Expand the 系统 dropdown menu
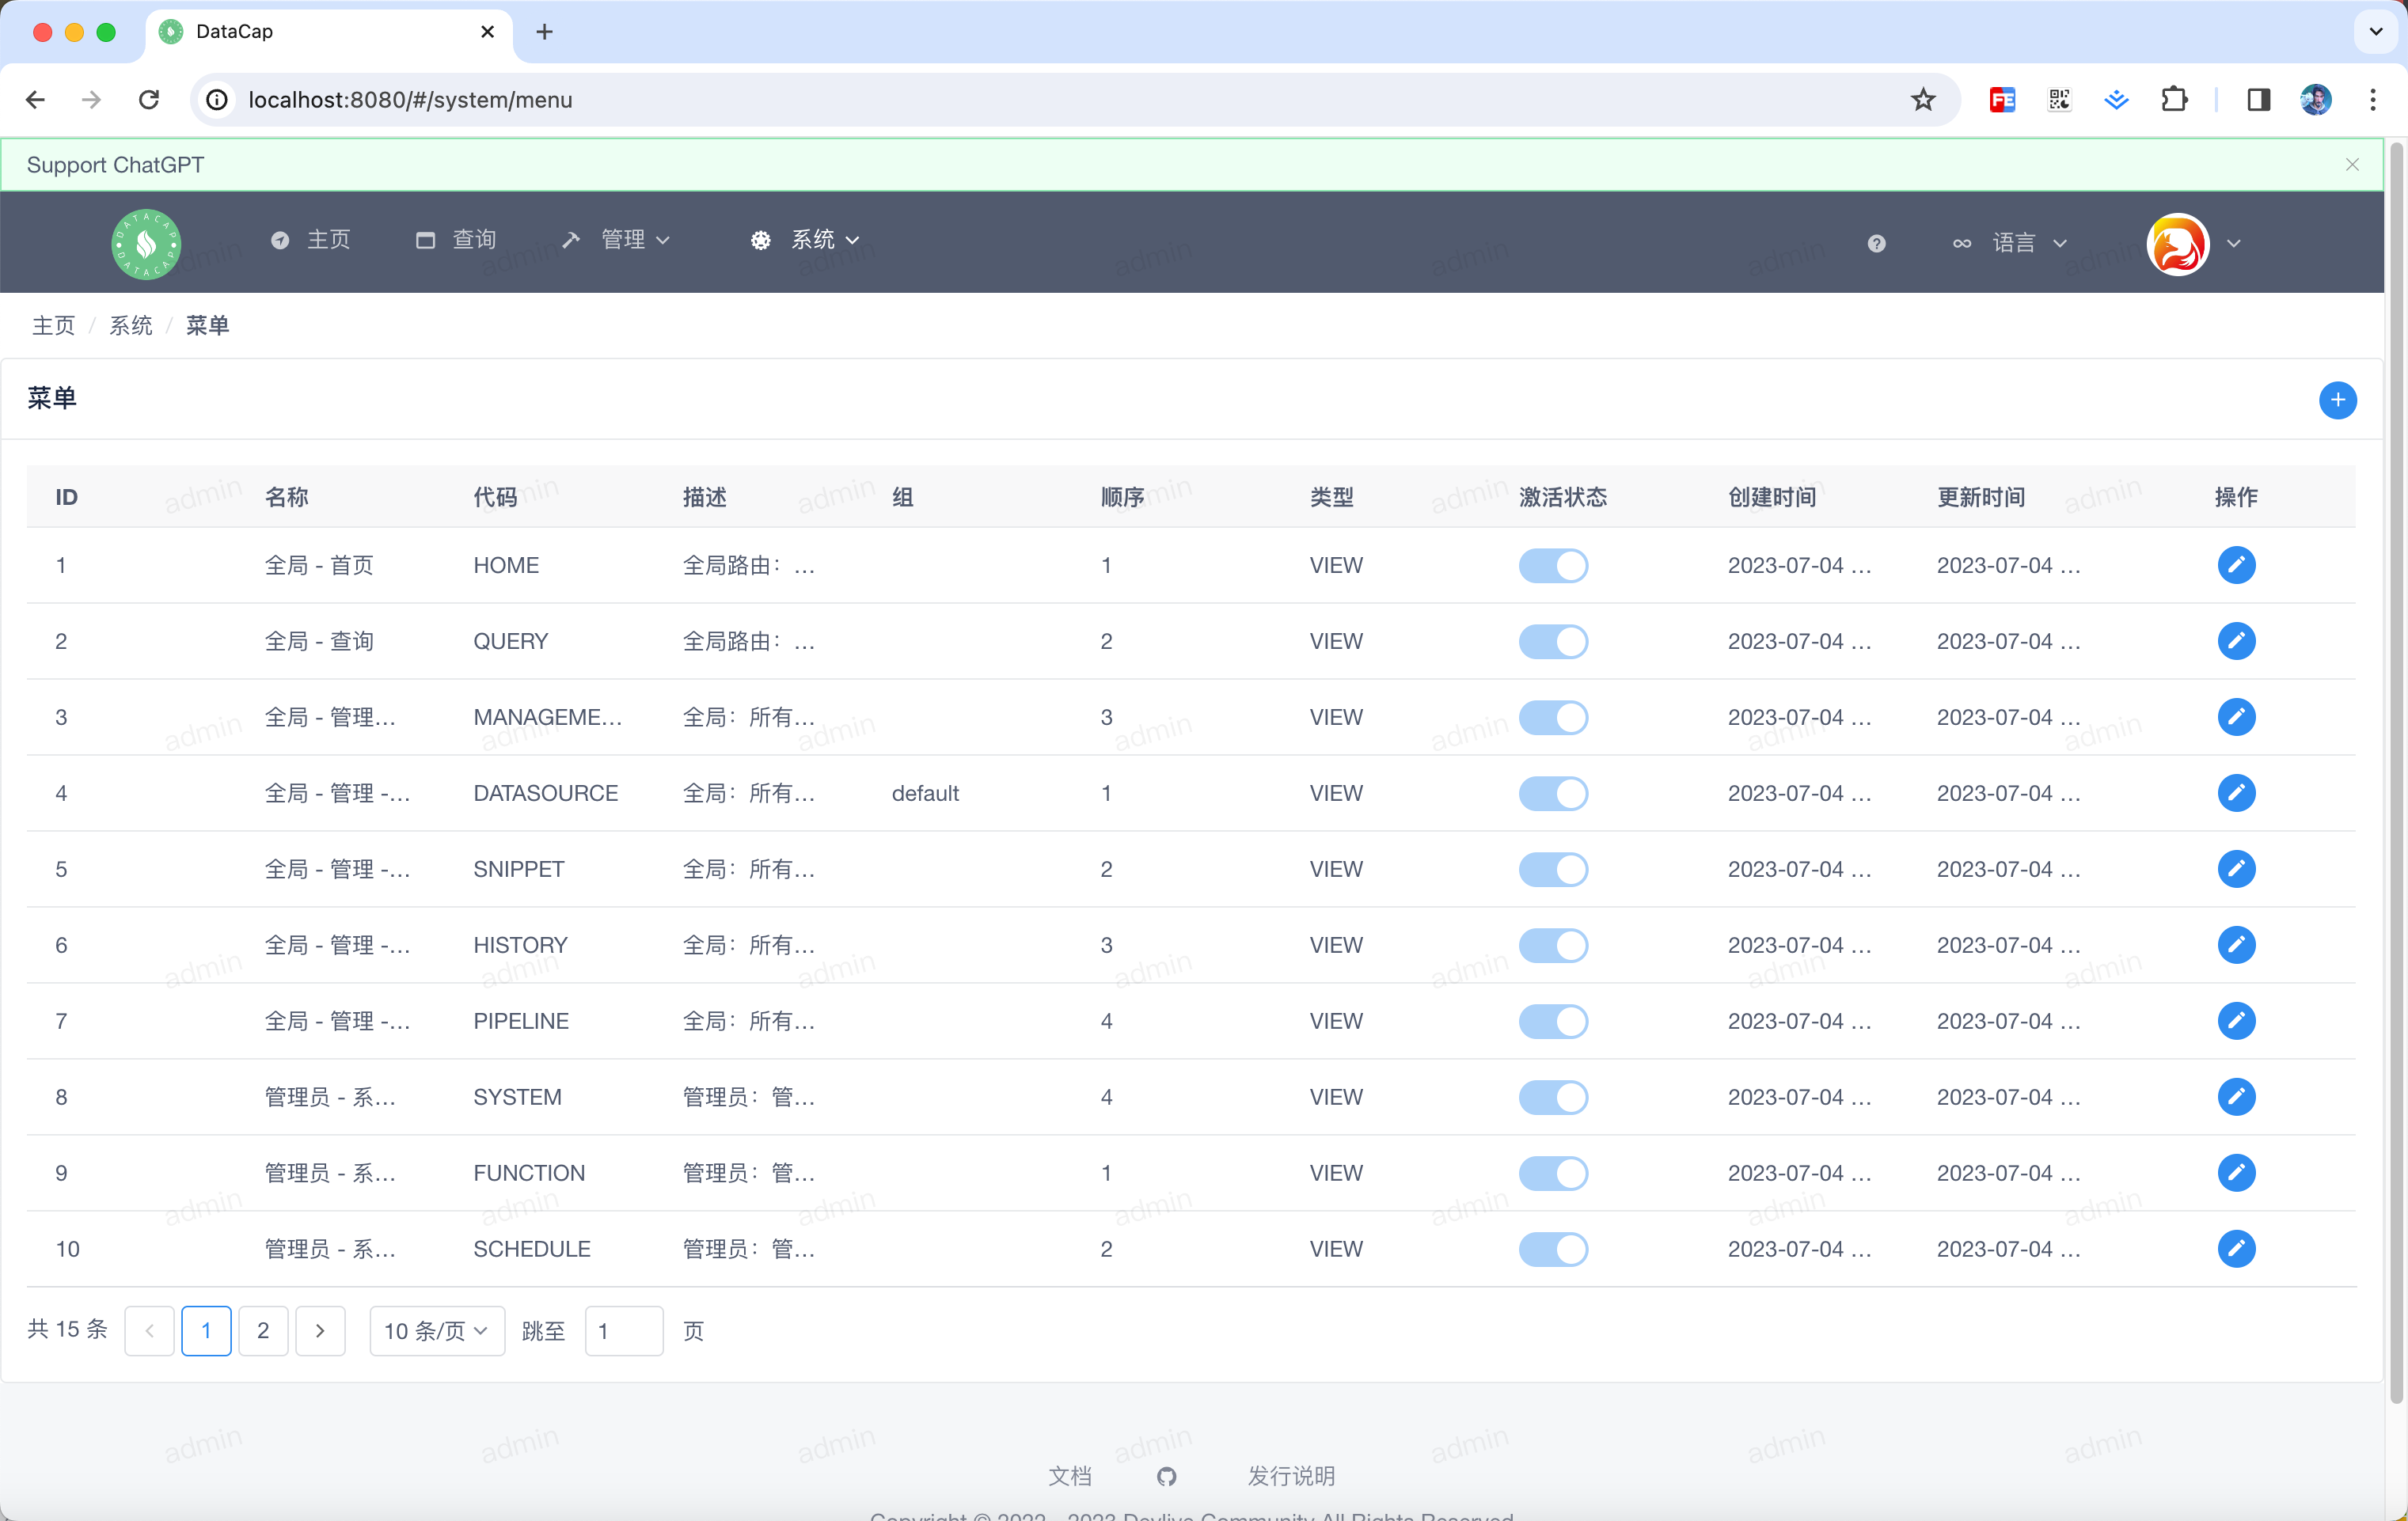2408x1521 pixels. coord(805,240)
